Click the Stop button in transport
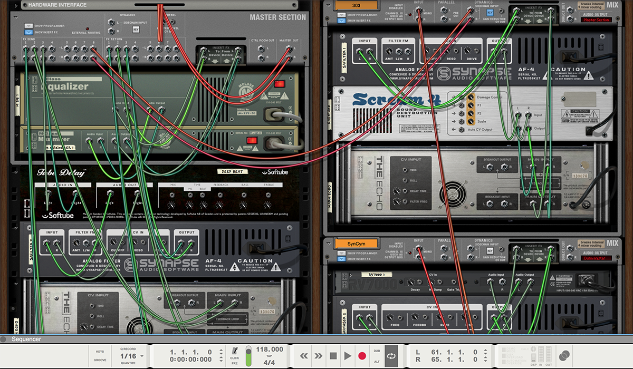This screenshot has height=369, width=633. point(333,356)
